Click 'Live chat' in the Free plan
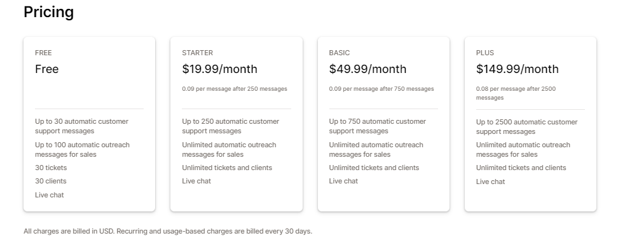The height and width of the screenshot is (245, 618). [x=49, y=195]
